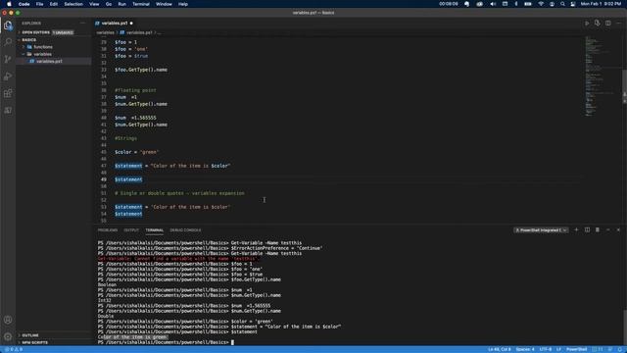Click Spaces: 4 indentation setting
627x353 pixels.
point(525,349)
